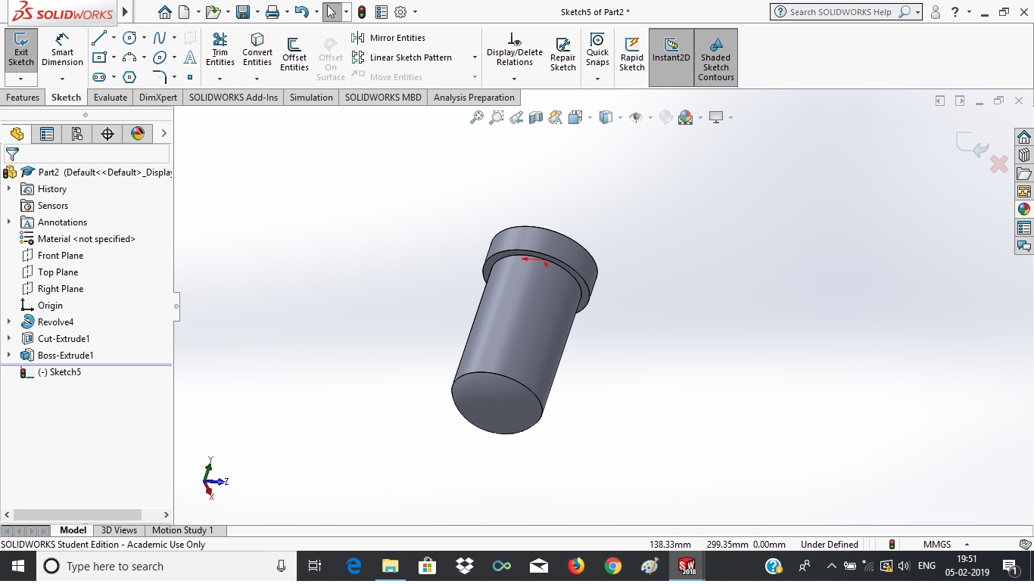Switch to the Features tab
The image size is (1034, 584).
coord(23,98)
